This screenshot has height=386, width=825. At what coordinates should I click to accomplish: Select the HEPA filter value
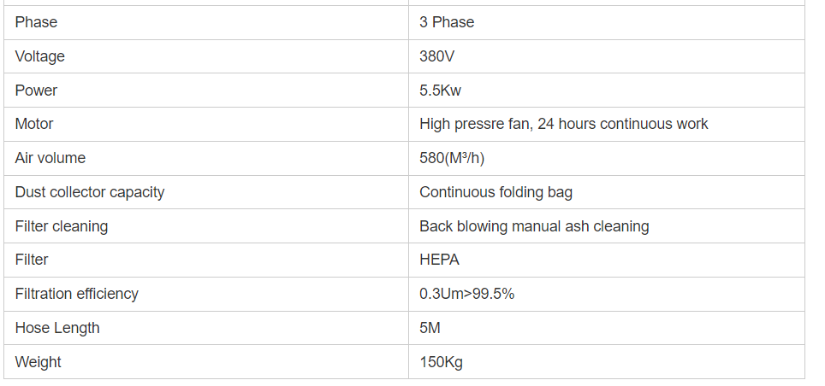(x=439, y=260)
